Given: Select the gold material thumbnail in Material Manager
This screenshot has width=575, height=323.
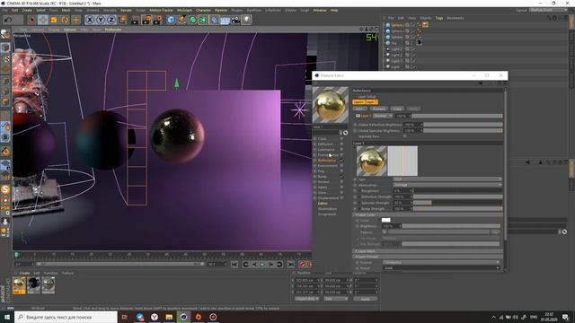Looking at the screenshot, I should [19, 285].
